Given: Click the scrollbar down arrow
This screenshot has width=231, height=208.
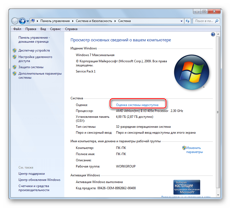Looking at the screenshot, I should tap(218, 195).
